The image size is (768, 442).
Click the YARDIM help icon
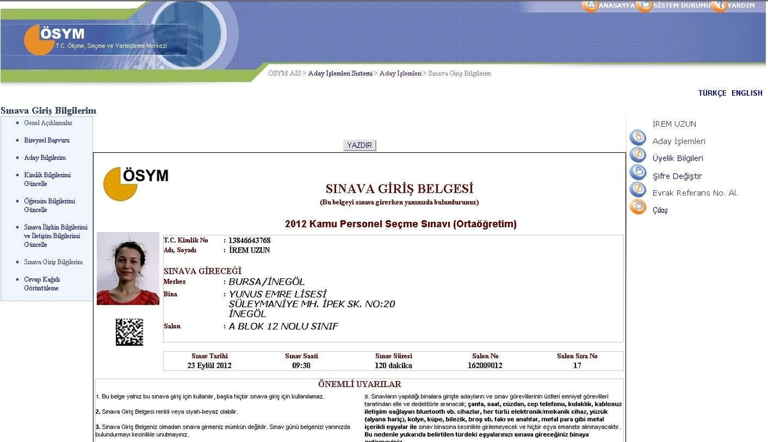pos(719,5)
